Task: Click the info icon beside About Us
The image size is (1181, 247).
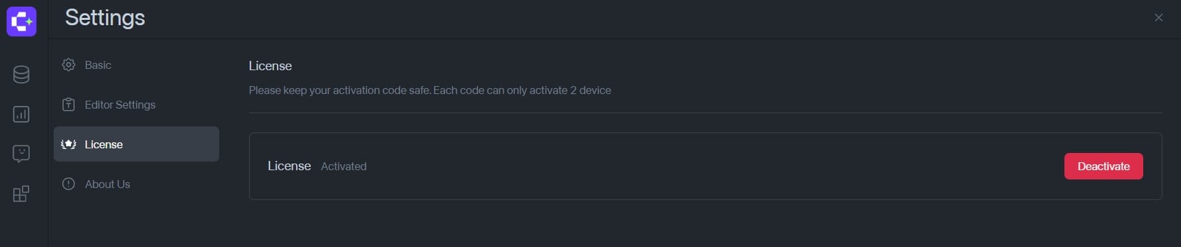Action: [68, 184]
